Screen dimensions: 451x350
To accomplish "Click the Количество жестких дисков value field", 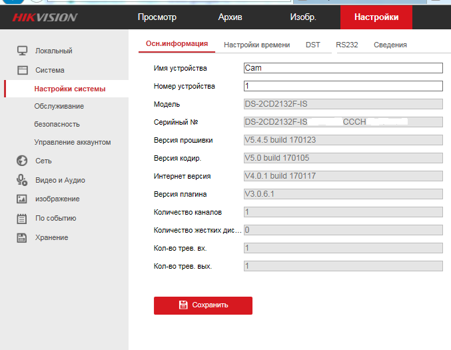I will (x=343, y=230).
